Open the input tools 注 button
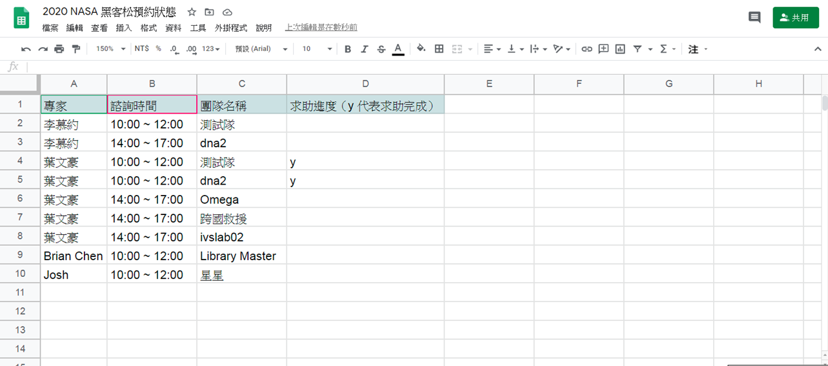The height and width of the screenshot is (366, 828). pyautogui.click(x=694, y=49)
